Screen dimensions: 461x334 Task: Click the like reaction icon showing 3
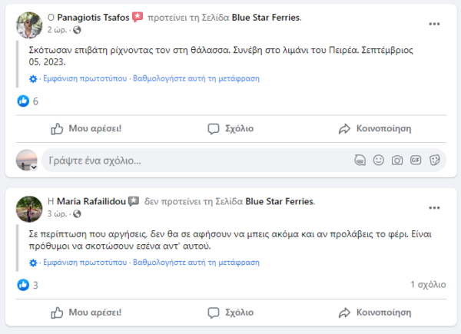[x=22, y=285]
